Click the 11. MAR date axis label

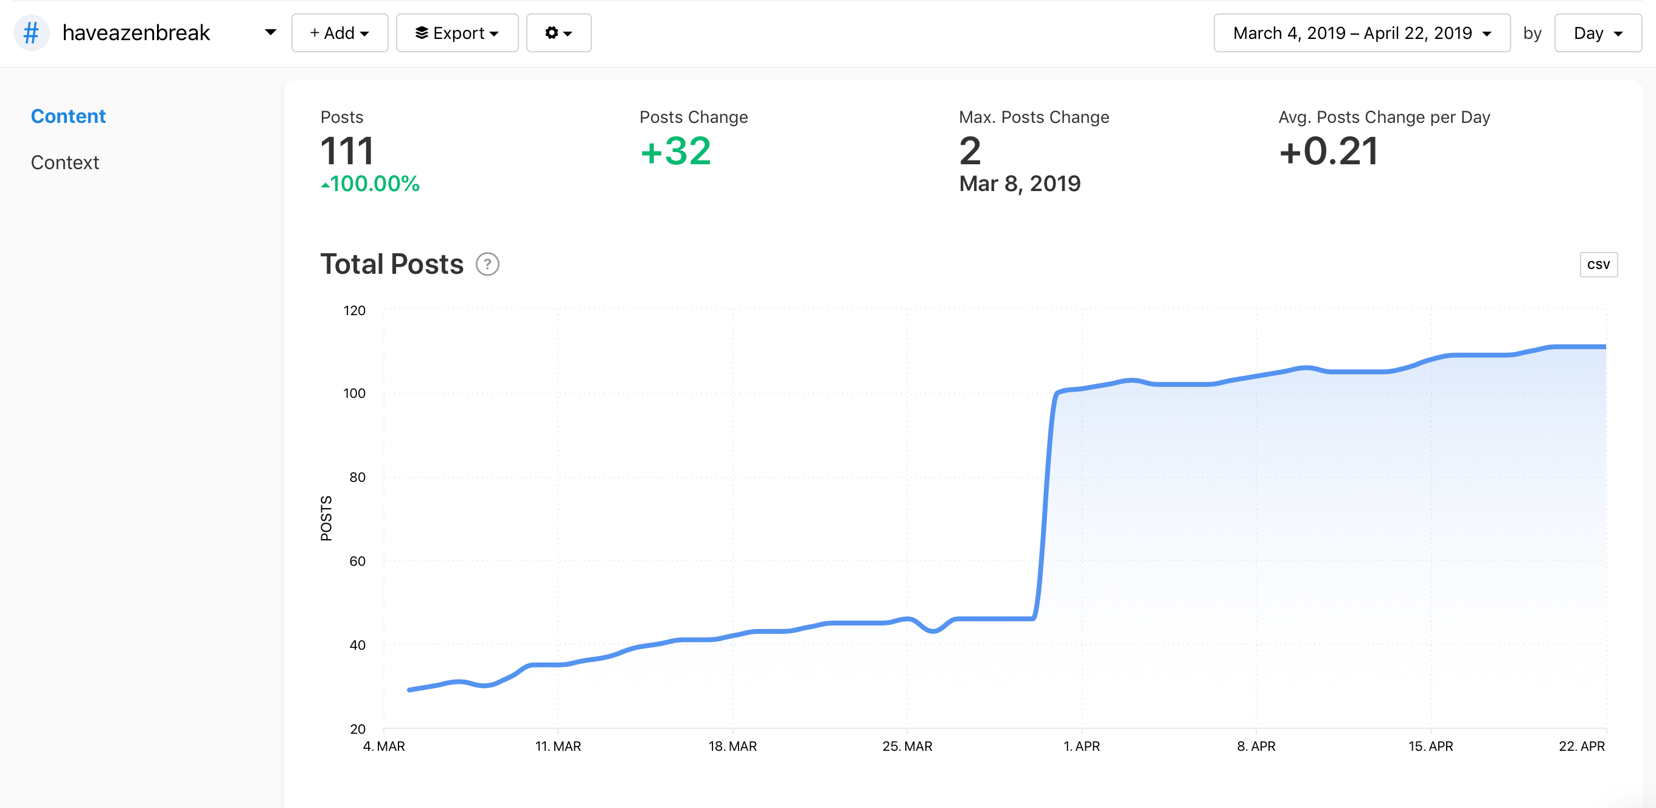point(557,746)
